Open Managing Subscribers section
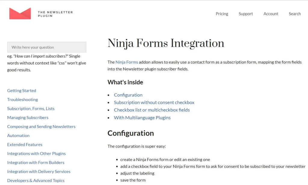The width and height of the screenshot is (308, 185). pos(28,118)
